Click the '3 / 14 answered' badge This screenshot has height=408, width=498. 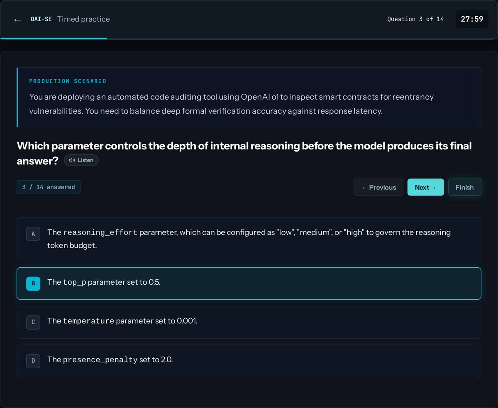pyautogui.click(x=49, y=187)
